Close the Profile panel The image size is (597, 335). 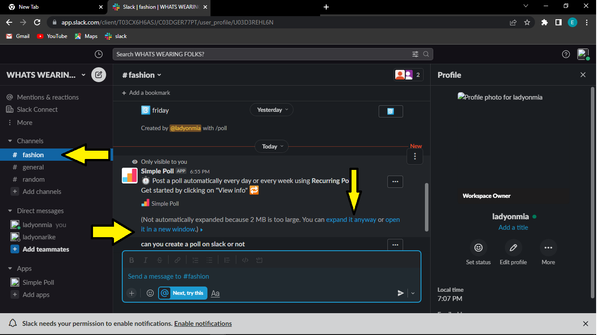(583, 75)
